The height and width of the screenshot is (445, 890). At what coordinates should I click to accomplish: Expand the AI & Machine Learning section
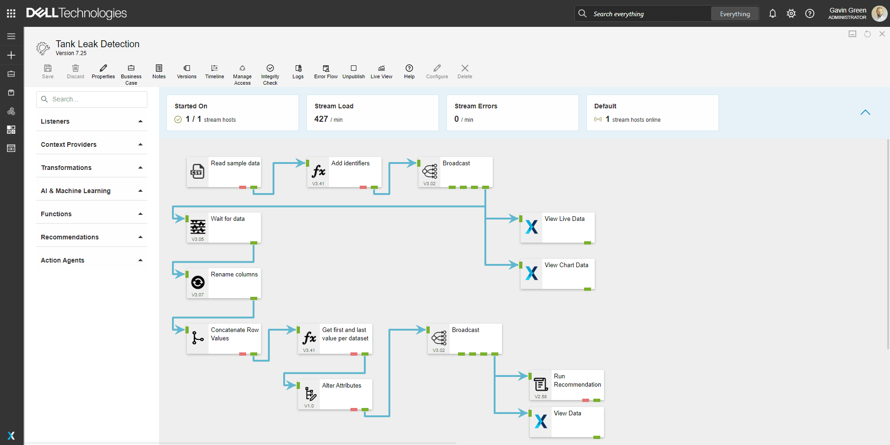coord(91,191)
